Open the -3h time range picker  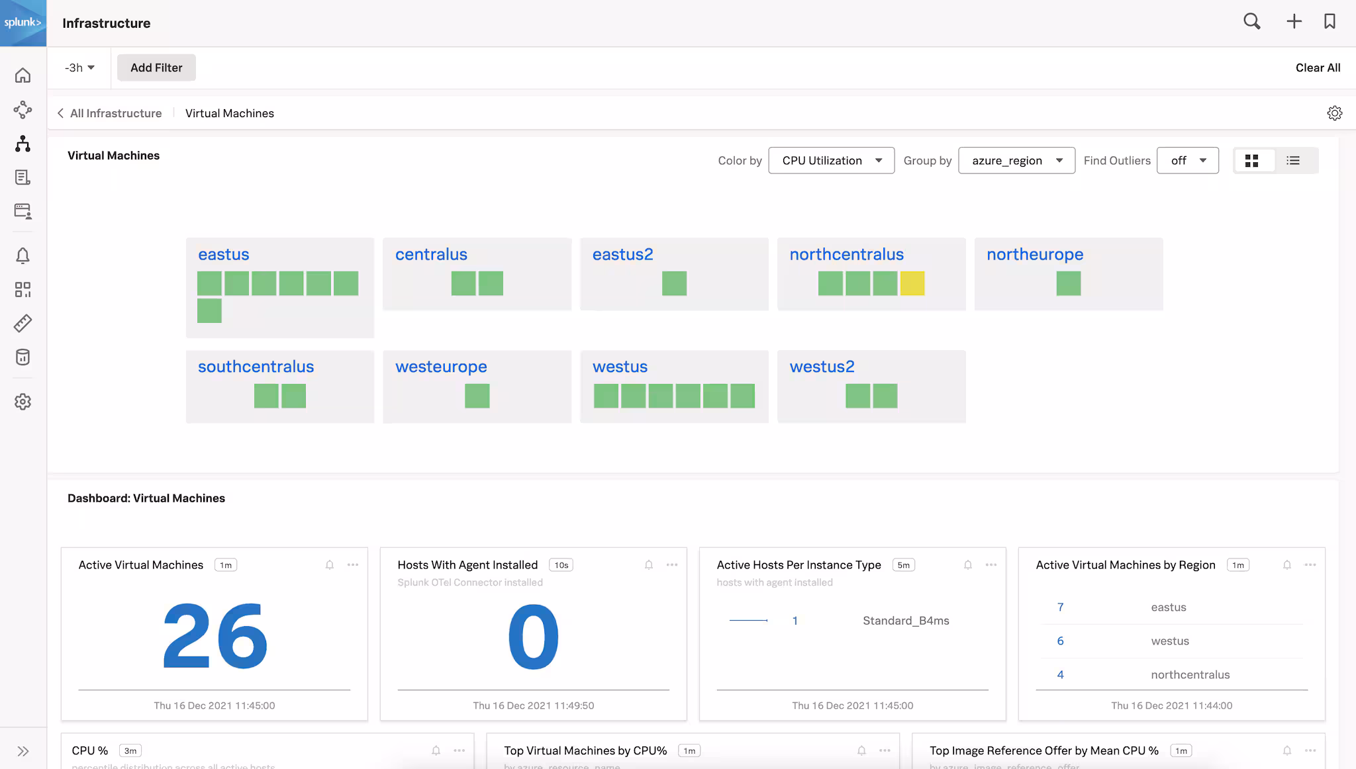(79, 68)
